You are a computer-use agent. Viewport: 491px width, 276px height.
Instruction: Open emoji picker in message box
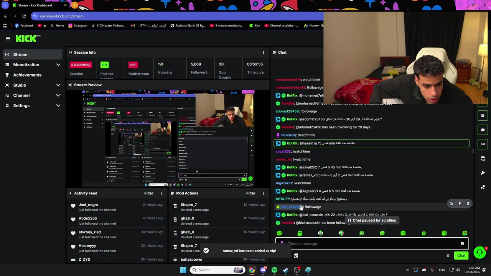[462, 243]
